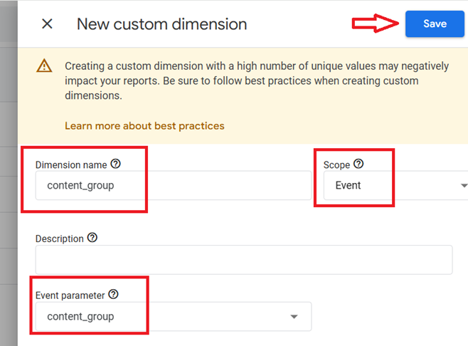This screenshot has width=468, height=346.
Task: Click the Scope dropdown arrow
Action: pos(464,186)
